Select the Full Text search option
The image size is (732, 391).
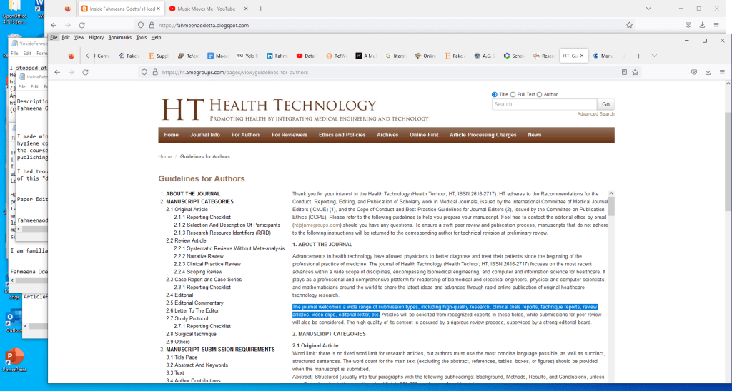(513, 95)
